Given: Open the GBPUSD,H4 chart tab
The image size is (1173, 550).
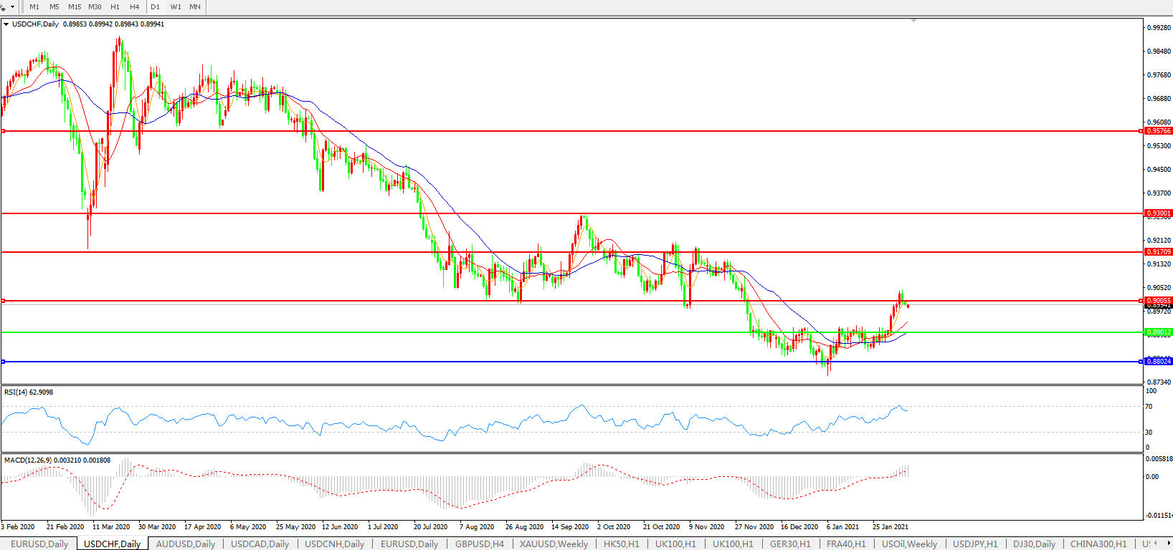Looking at the screenshot, I should (479, 544).
